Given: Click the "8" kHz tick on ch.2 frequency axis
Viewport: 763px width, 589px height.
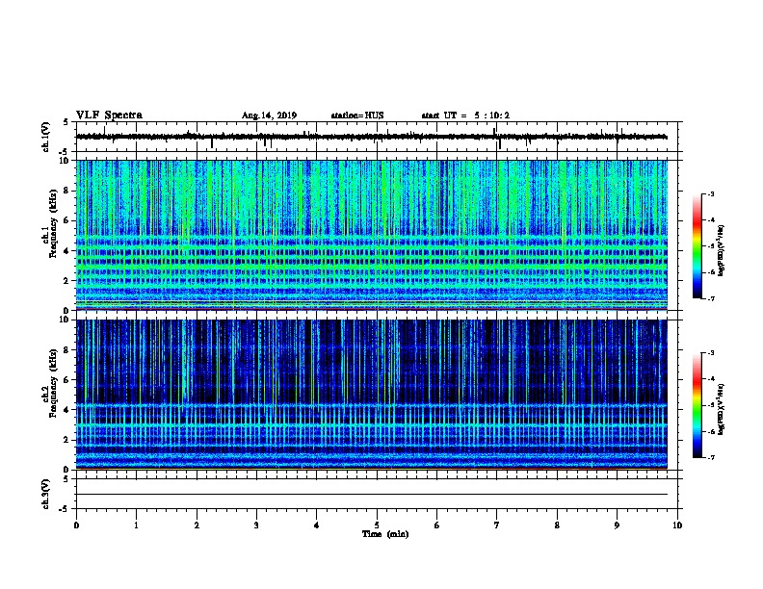Looking at the screenshot, I should (x=67, y=350).
